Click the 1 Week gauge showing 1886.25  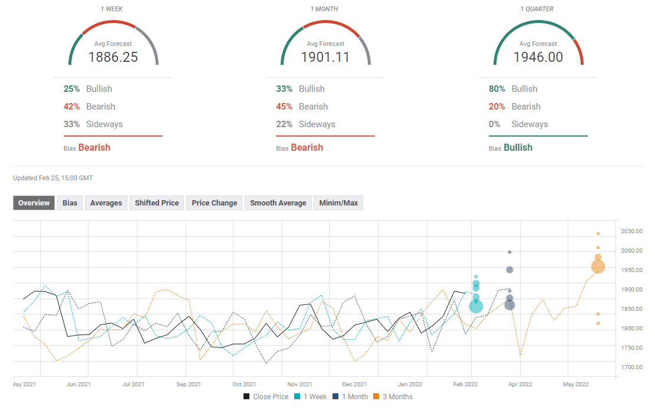114,47
